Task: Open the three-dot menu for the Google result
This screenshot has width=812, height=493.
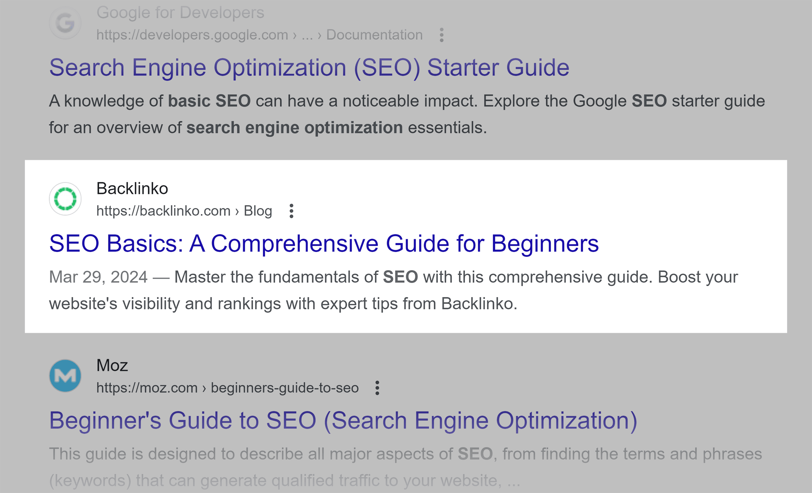Action: [x=442, y=35]
